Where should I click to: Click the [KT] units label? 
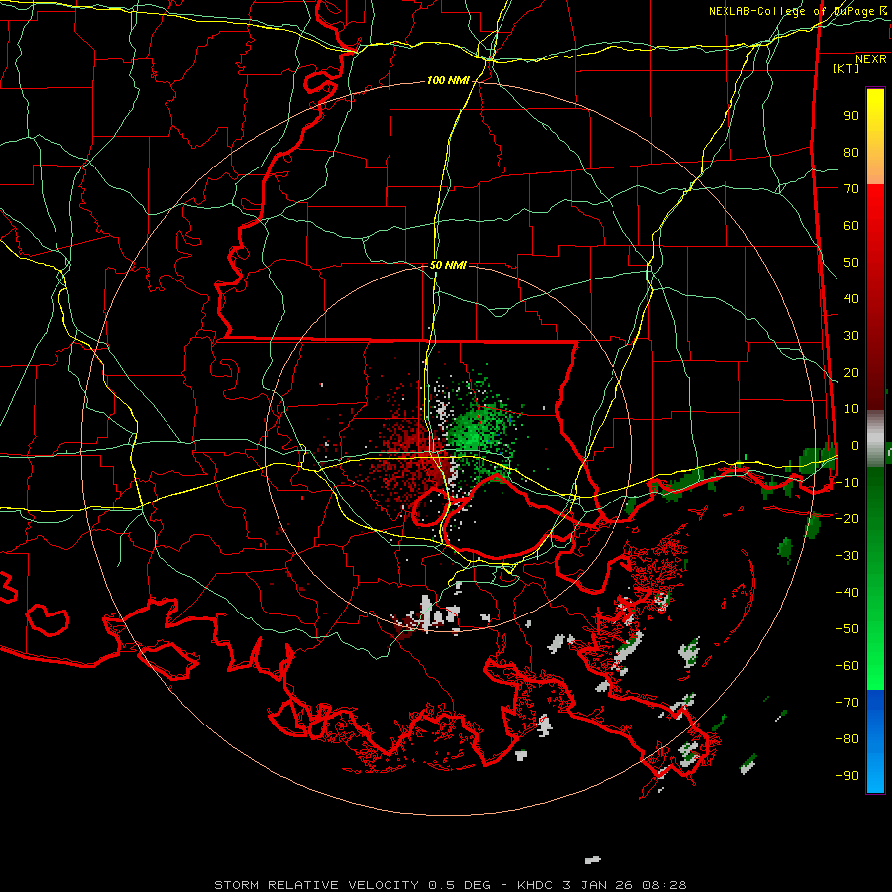(846, 68)
